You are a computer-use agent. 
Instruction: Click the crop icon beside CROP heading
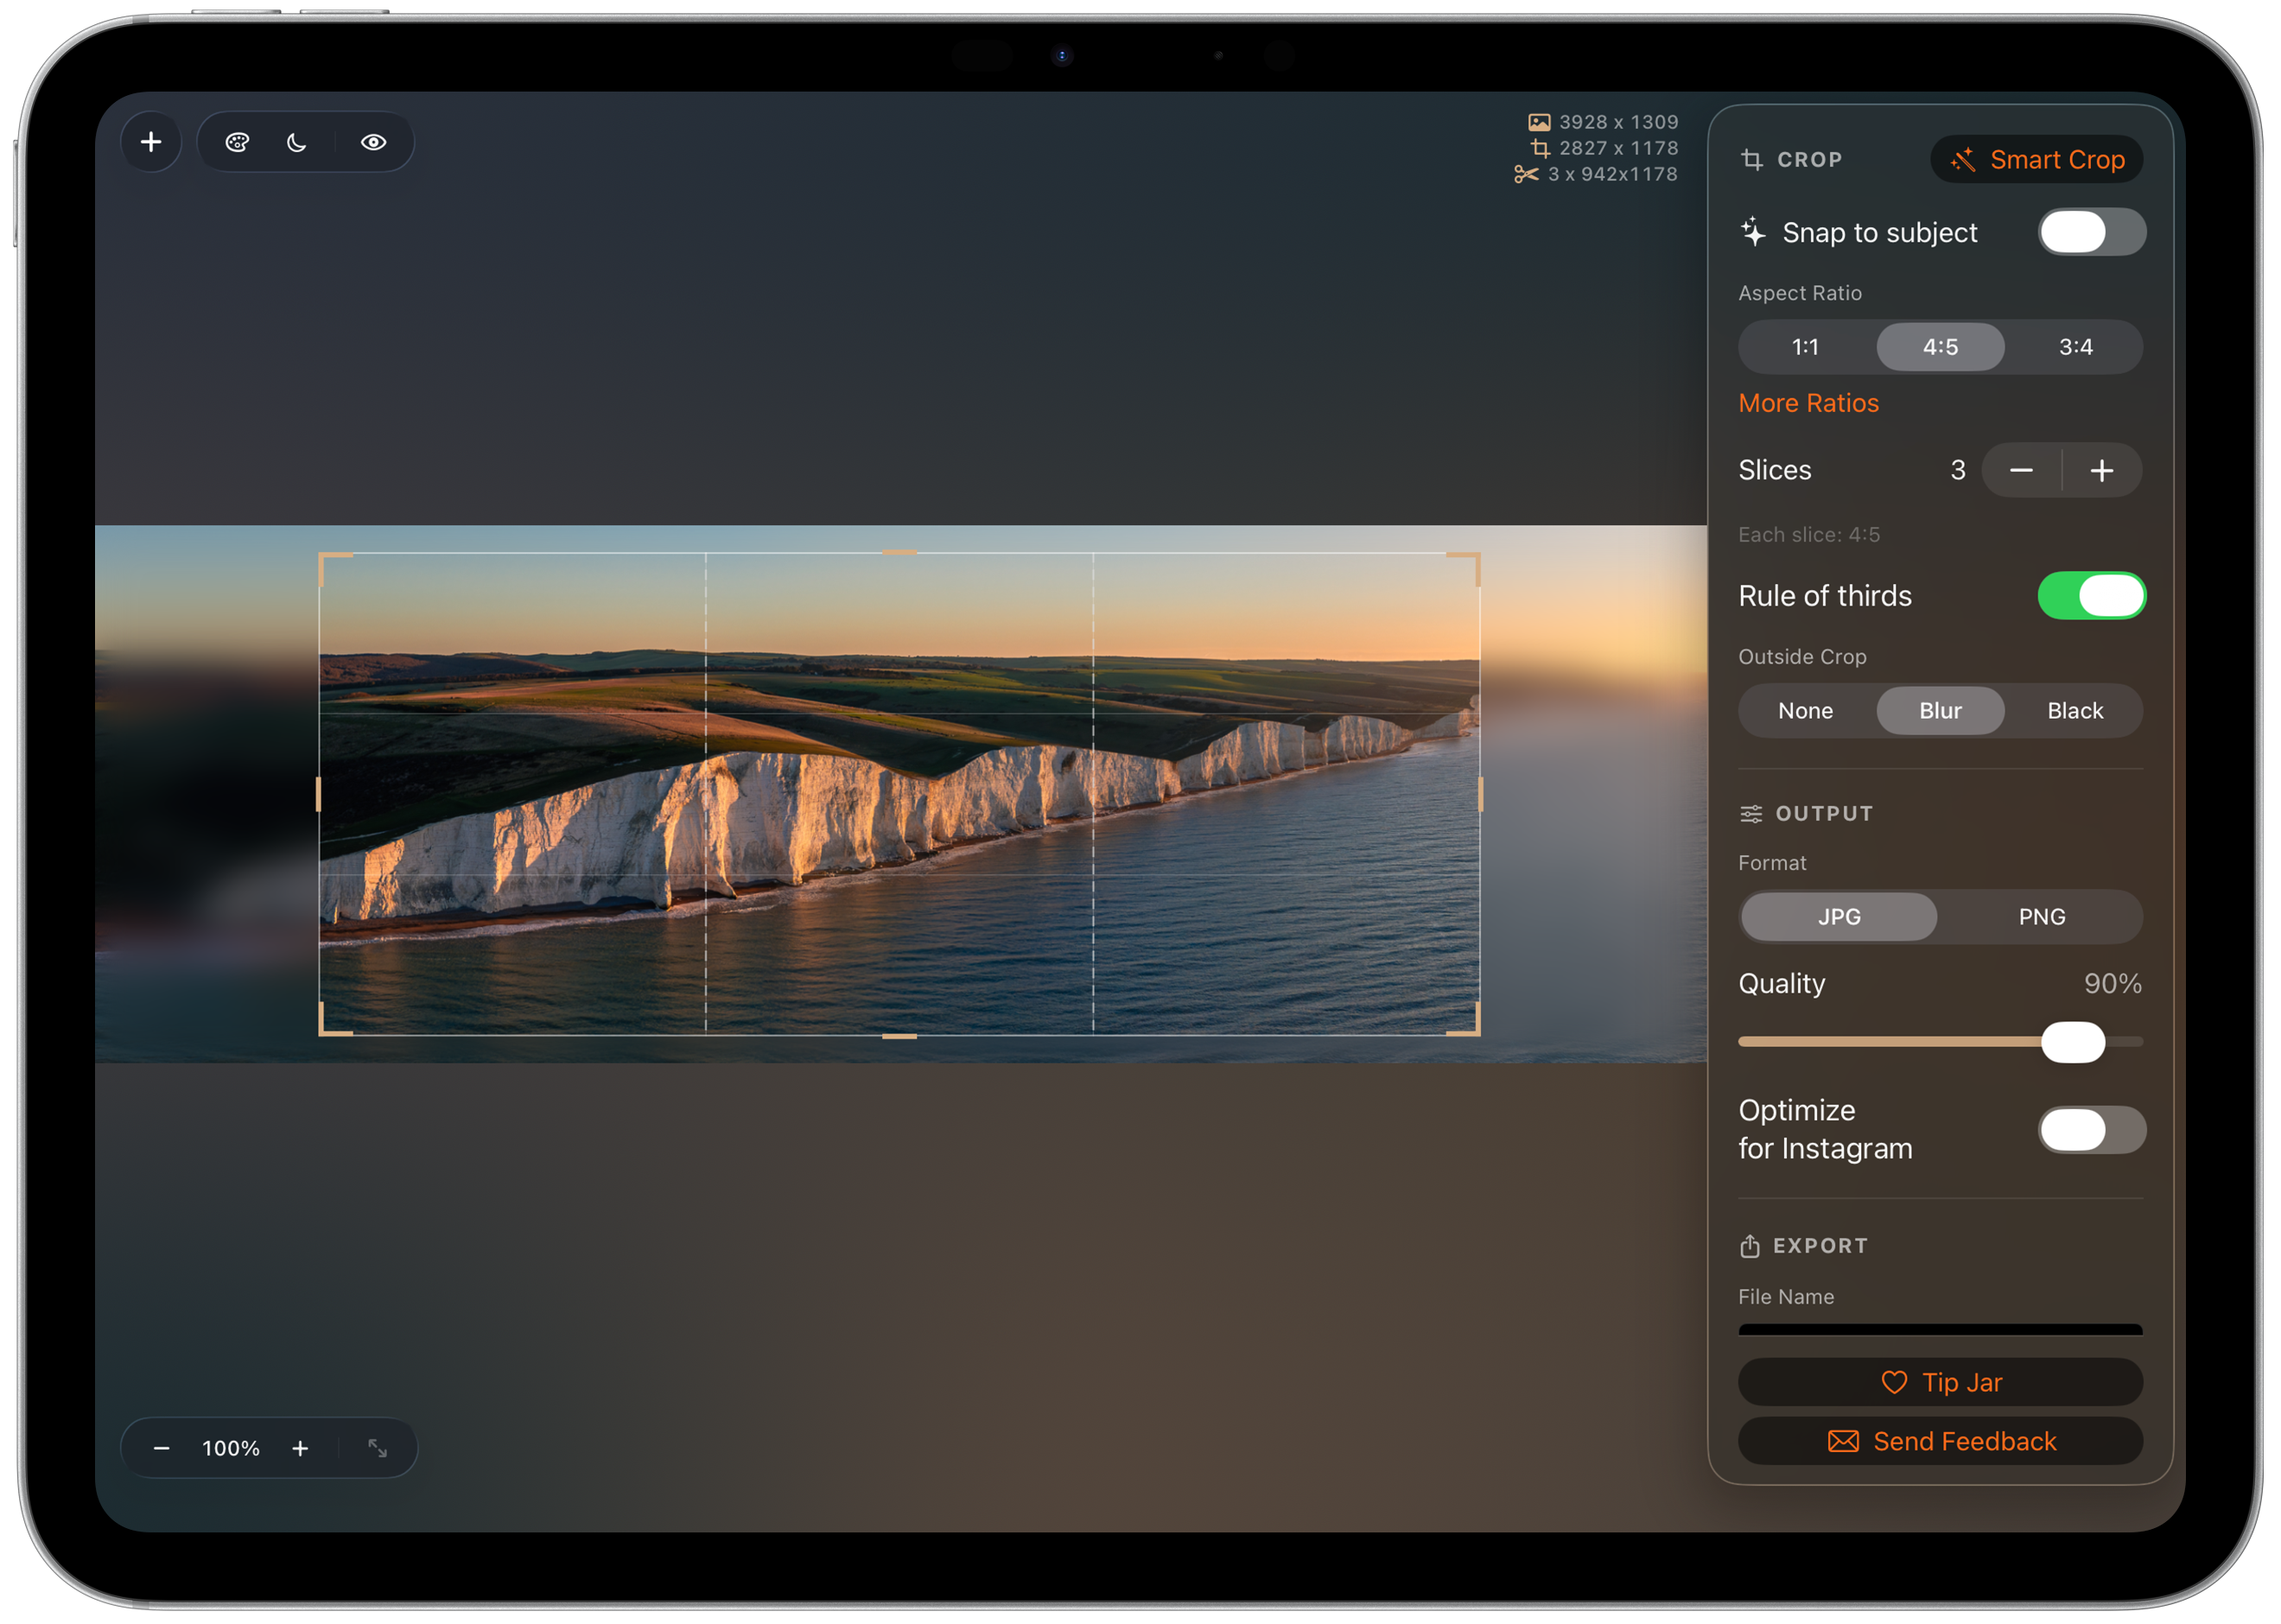click(x=1751, y=160)
